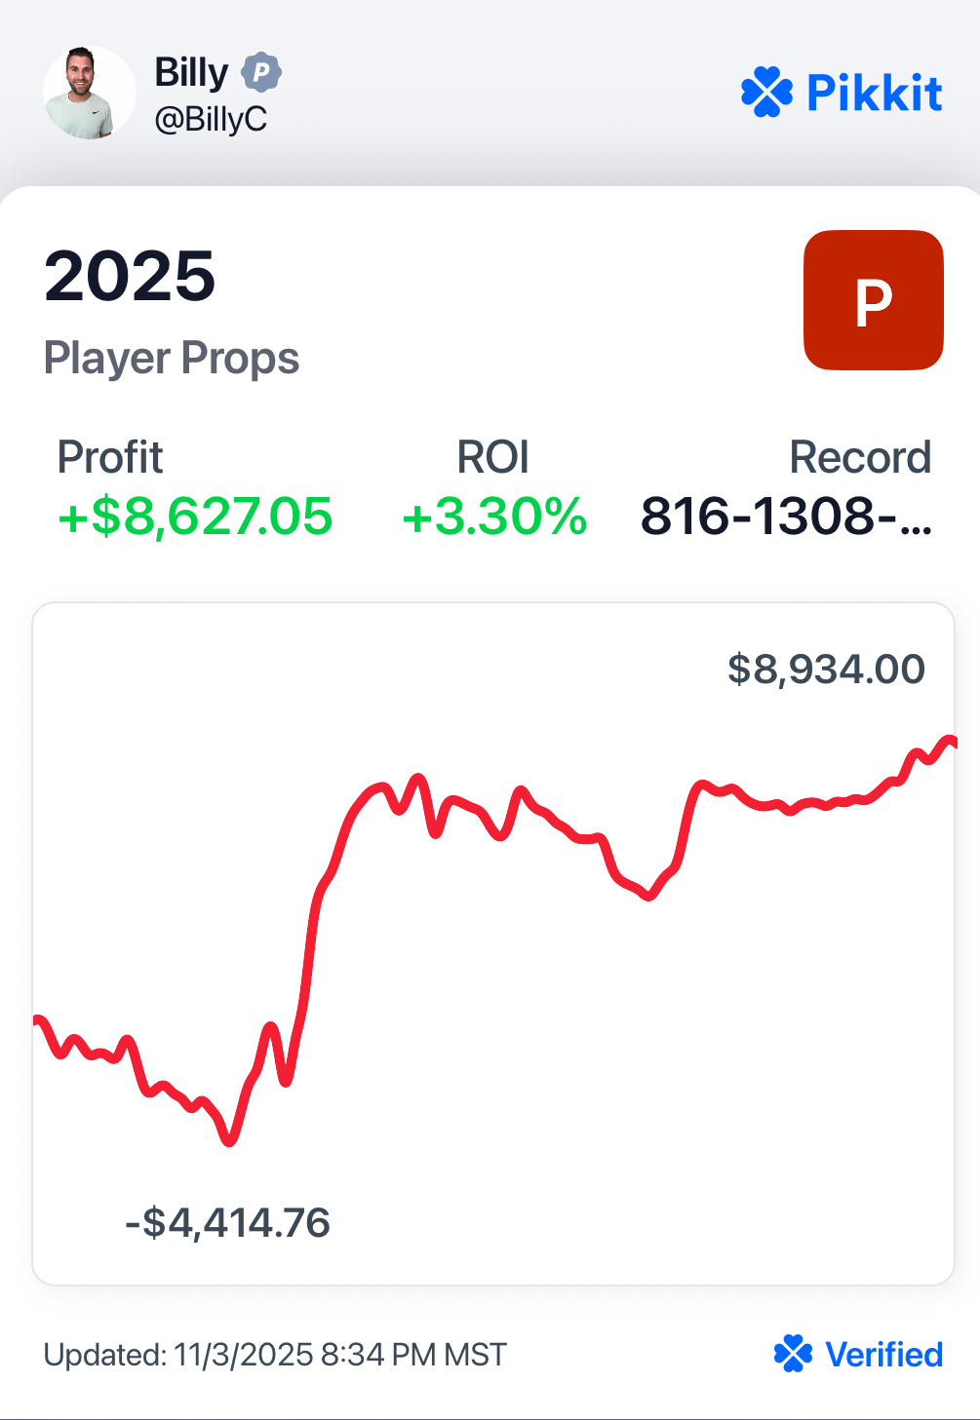
Task: Click the $8,934.00 chart high label
Action: coord(826,670)
